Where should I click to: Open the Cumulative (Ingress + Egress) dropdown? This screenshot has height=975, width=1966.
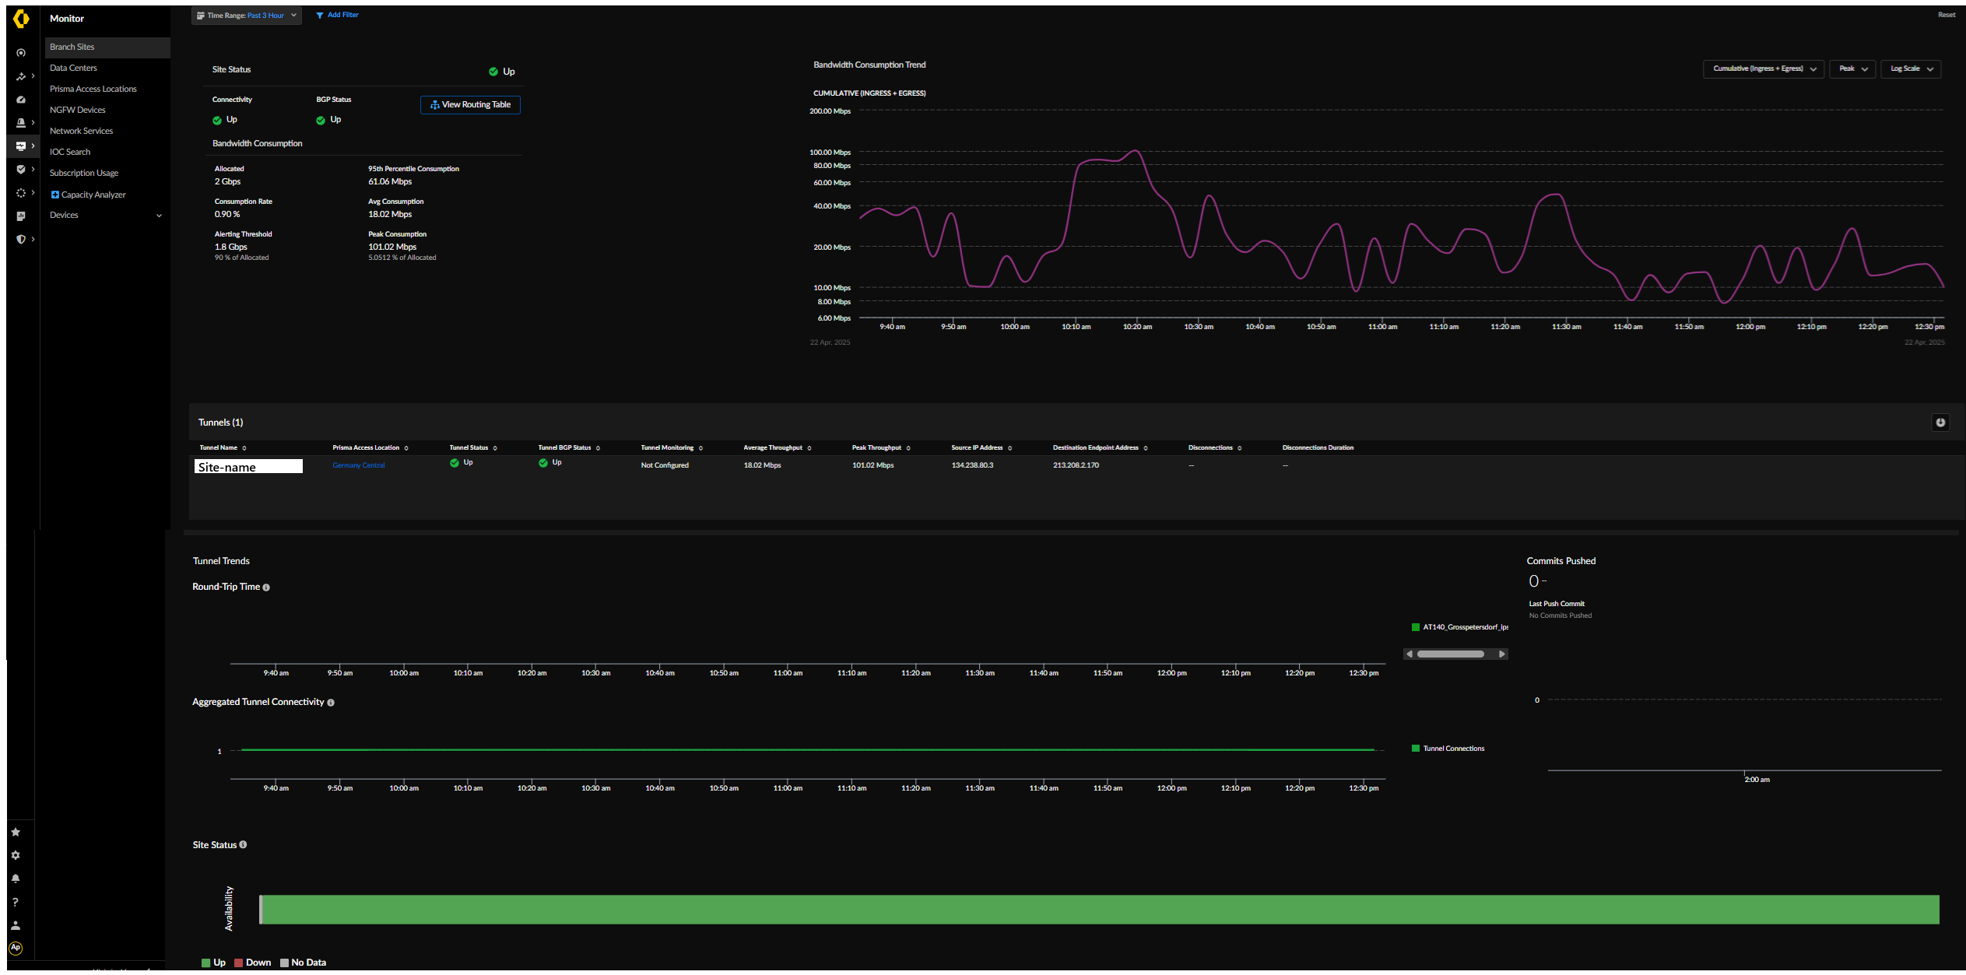pyautogui.click(x=1763, y=69)
